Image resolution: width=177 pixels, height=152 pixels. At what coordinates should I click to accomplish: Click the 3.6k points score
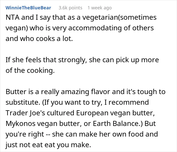click(71, 8)
